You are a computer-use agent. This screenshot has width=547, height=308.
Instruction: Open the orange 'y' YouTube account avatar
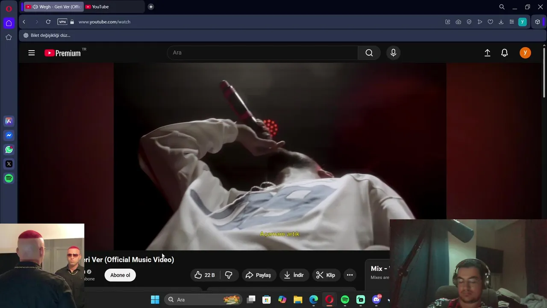point(525,53)
